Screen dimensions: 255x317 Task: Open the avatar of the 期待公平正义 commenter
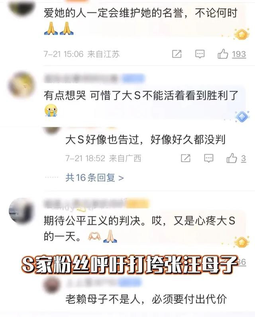[21, 211]
